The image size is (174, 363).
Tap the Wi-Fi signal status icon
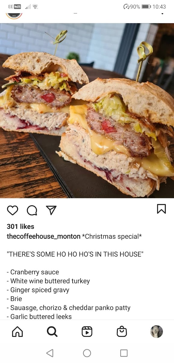click(x=35, y=6)
